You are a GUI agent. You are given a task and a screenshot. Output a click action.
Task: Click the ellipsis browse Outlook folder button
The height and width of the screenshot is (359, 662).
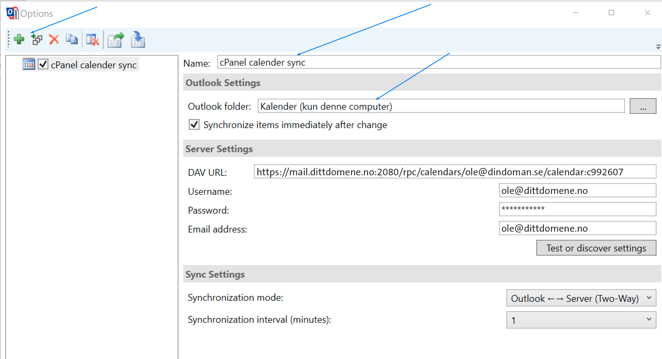643,106
